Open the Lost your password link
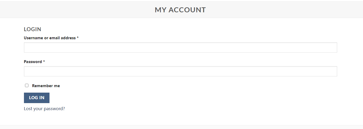 44,109
